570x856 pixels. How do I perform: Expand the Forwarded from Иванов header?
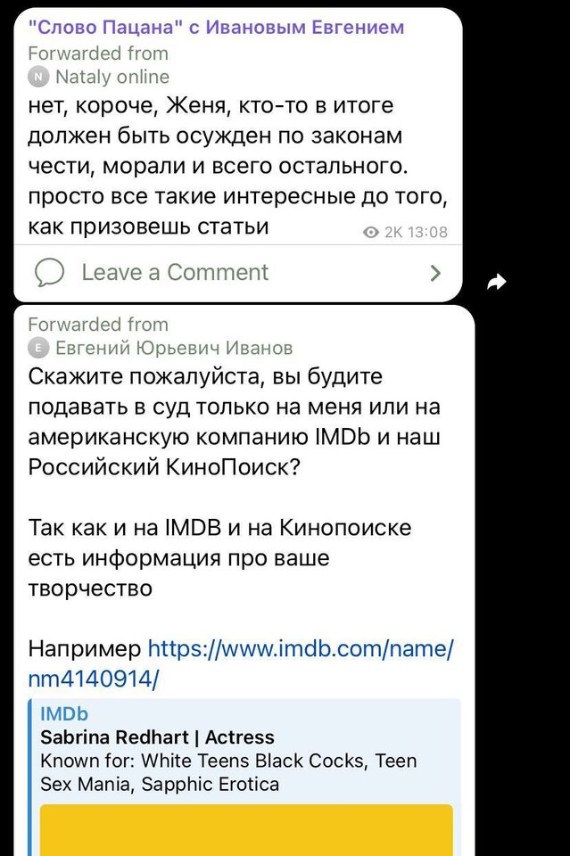(x=98, y=324)
